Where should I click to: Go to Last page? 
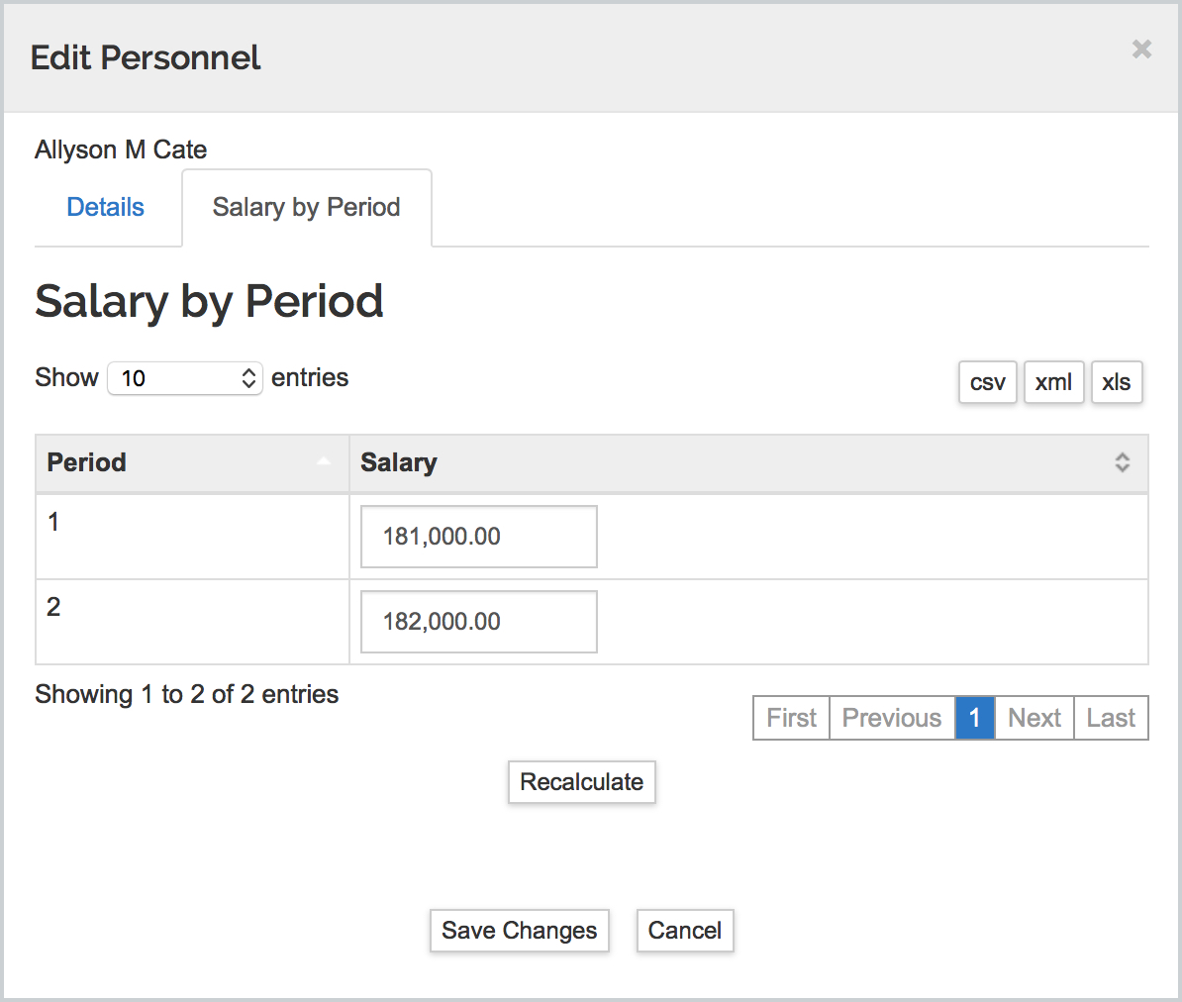coord(1111,718)
